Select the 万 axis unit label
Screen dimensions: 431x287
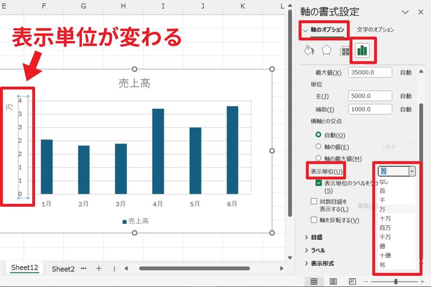tap(10, 107)
